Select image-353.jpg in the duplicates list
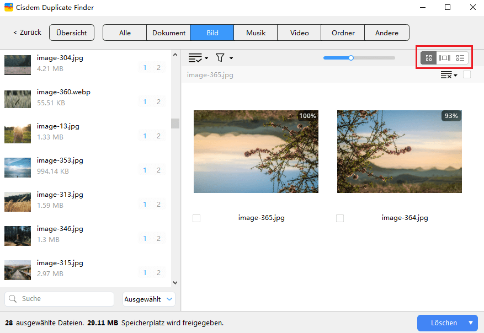Screen dimensions: 484x333 [x=60, y=165]
